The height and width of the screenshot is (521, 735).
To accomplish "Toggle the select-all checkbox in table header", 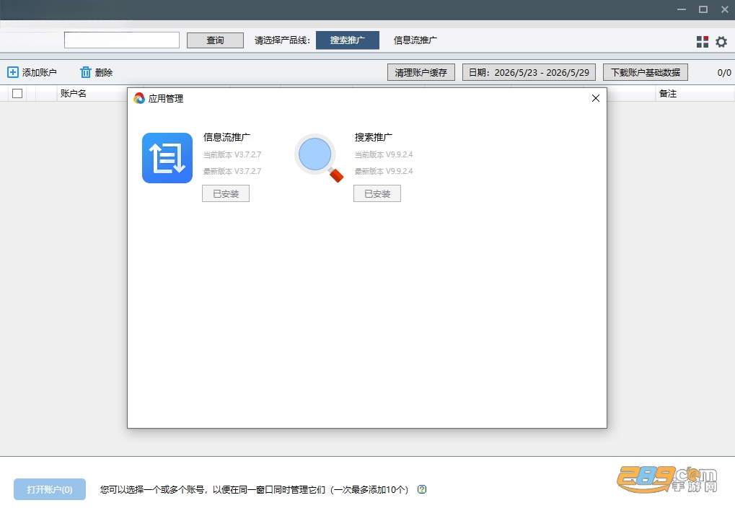I will coord(17,93).
